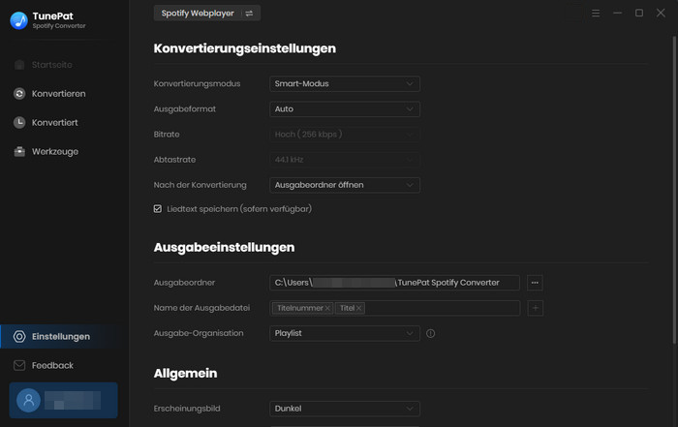
Task: Open Feedback in sidebar
Action: (x=52, y=366)
